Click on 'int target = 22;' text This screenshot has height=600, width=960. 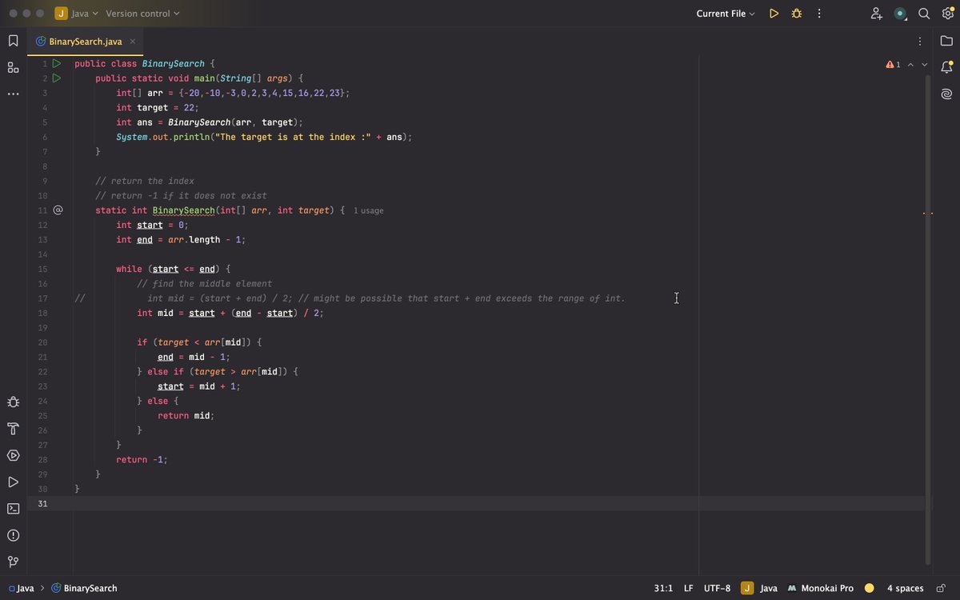pos(157,107)
